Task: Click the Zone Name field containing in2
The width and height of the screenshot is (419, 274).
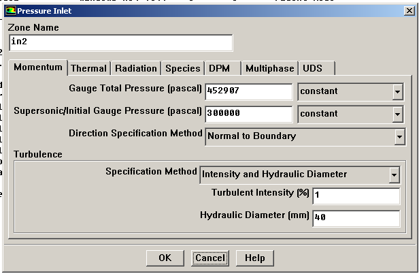Action: (120, 42)
